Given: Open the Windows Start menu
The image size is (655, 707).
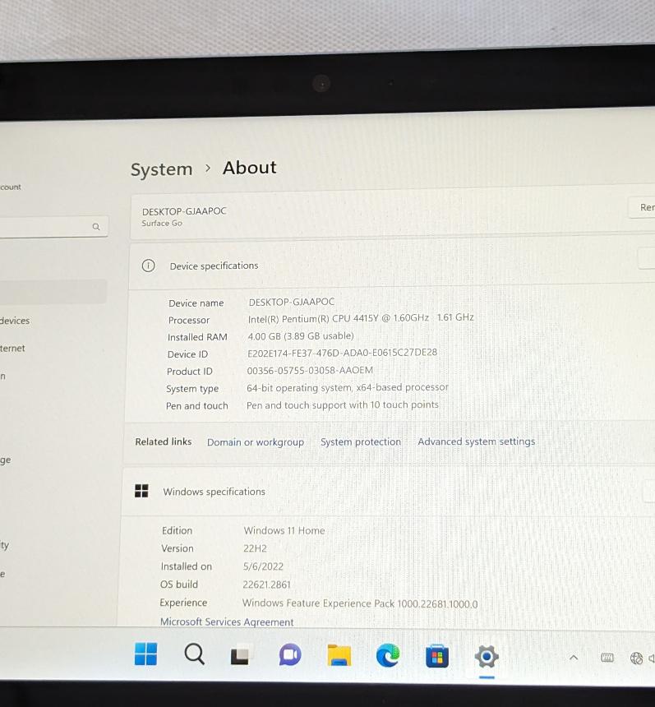Looking at the screenshot, I should pyautogui.click(x=145, y=654).
